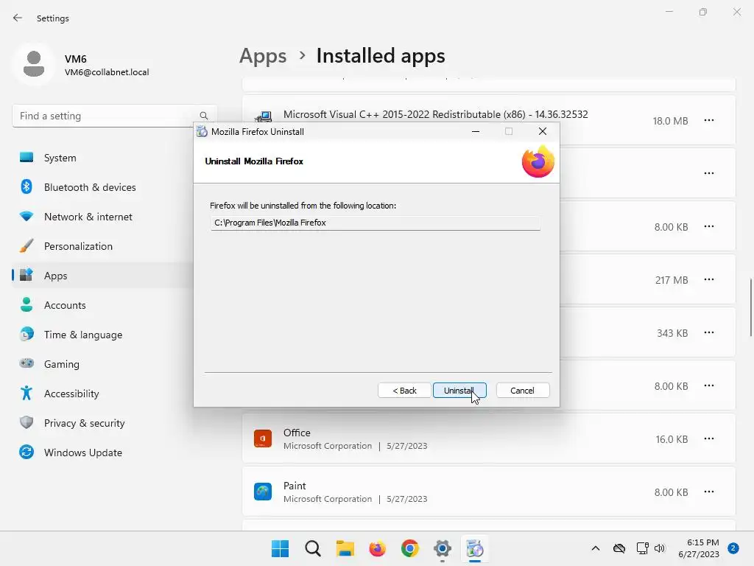
Task: Click the Time & language globe clock icon
Action: (x=27, y=334)
